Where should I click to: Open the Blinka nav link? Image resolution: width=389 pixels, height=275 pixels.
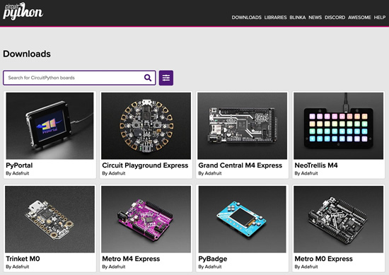298,18
